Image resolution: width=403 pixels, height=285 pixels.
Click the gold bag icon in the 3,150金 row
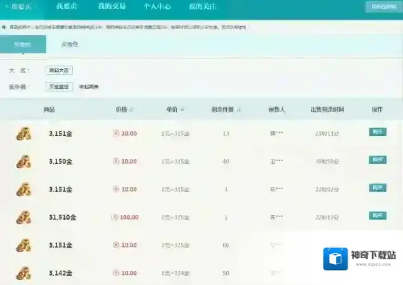[23, 161]
